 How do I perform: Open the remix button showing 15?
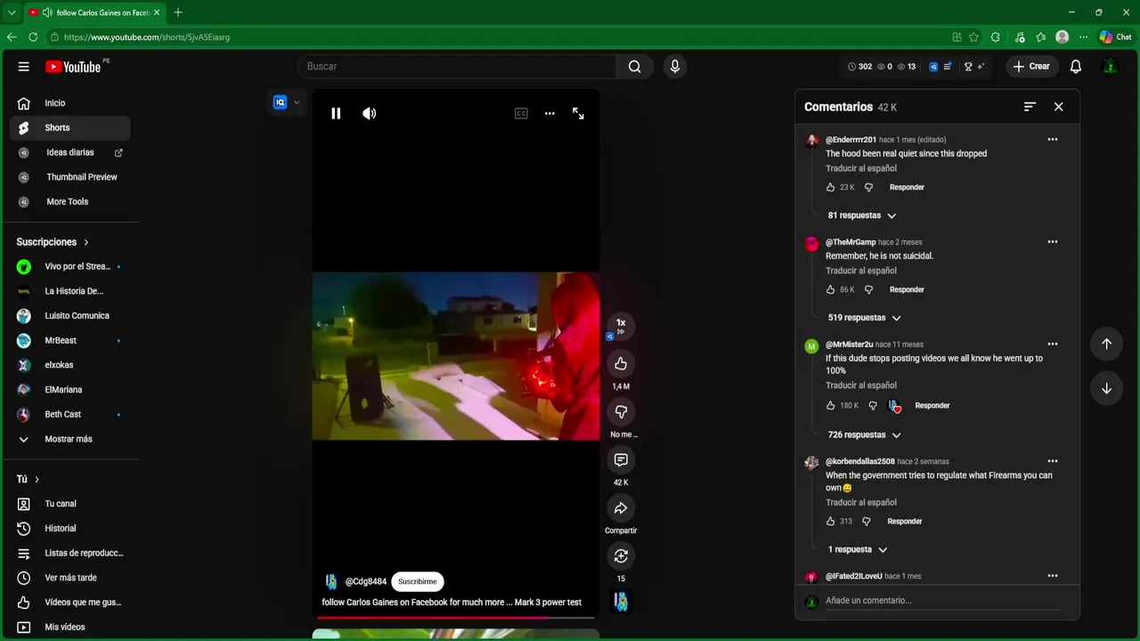pos(621,556)
